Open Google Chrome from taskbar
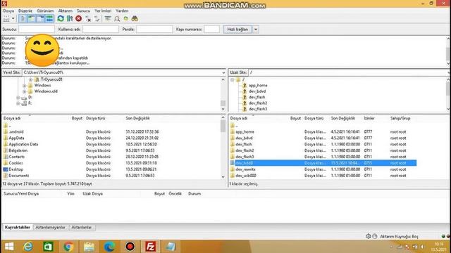 [68, 247]
